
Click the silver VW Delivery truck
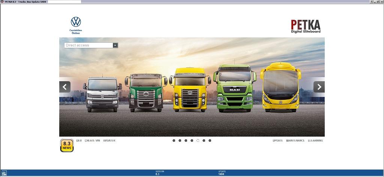point(102,95)
